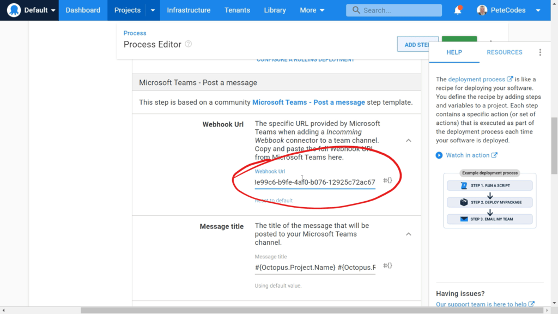This screenshot has height=314, width=558.
Task: Open the Default space dropdown
Action: pyautogui.click(x=39, y=10)
